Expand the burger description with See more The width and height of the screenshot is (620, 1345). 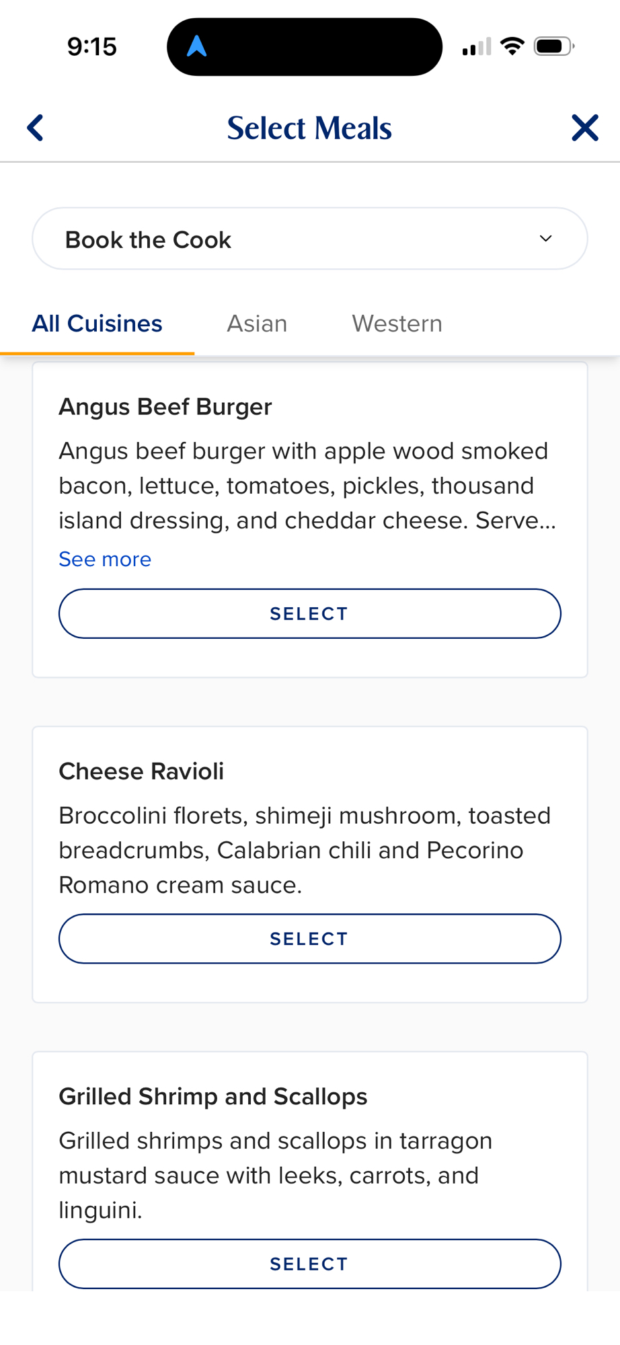pyautogui.click(x=105, y=559)
